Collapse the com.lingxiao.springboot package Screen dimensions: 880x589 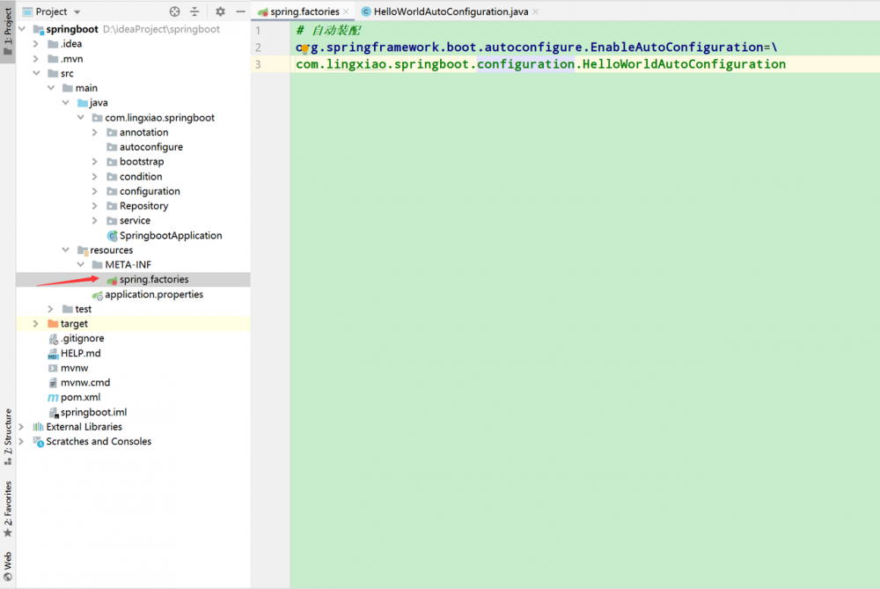click(x=81, y=117)
